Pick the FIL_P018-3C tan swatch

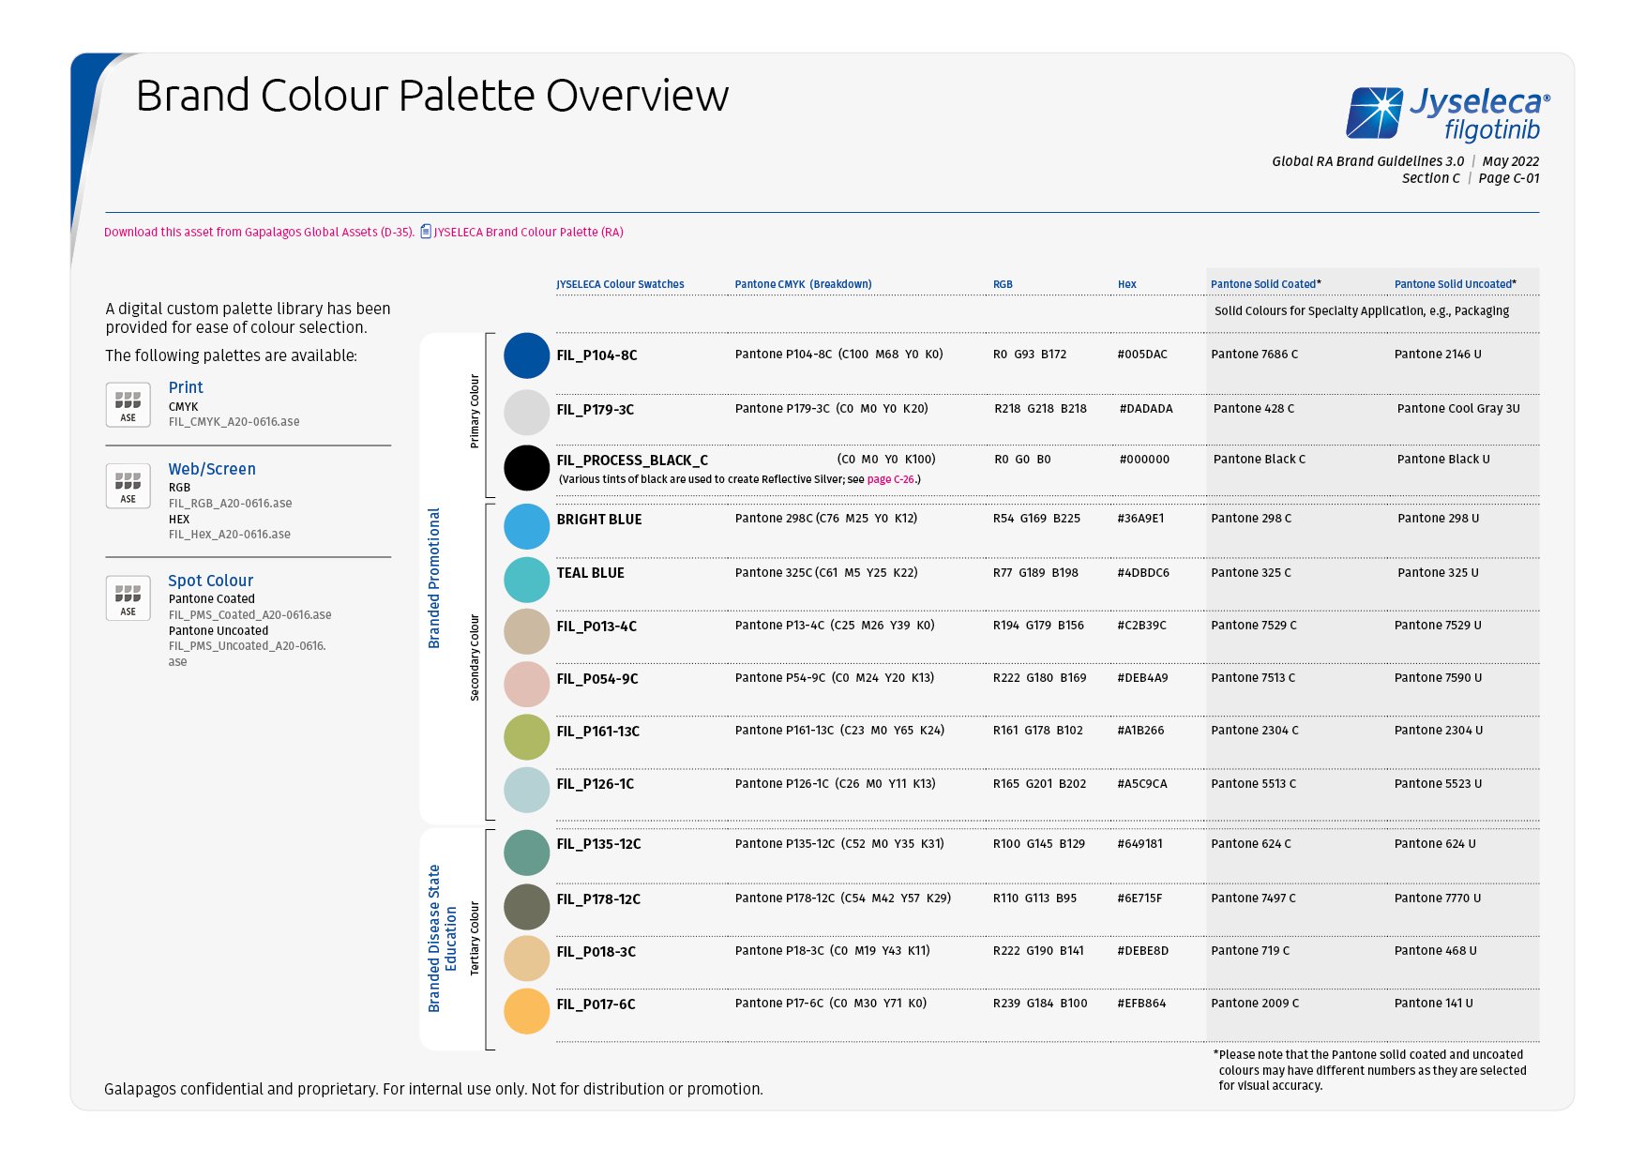(x=526, y=959)
